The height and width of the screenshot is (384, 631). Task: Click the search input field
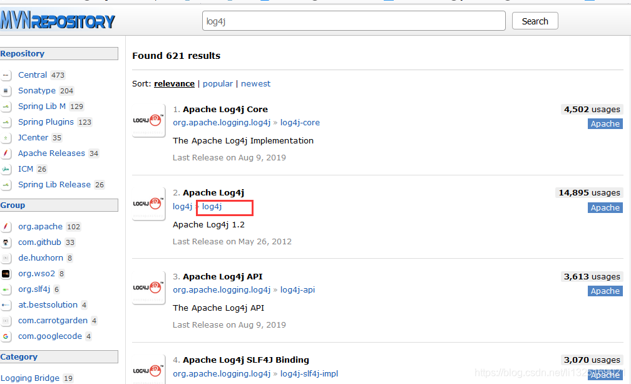[x=354, y=21]
